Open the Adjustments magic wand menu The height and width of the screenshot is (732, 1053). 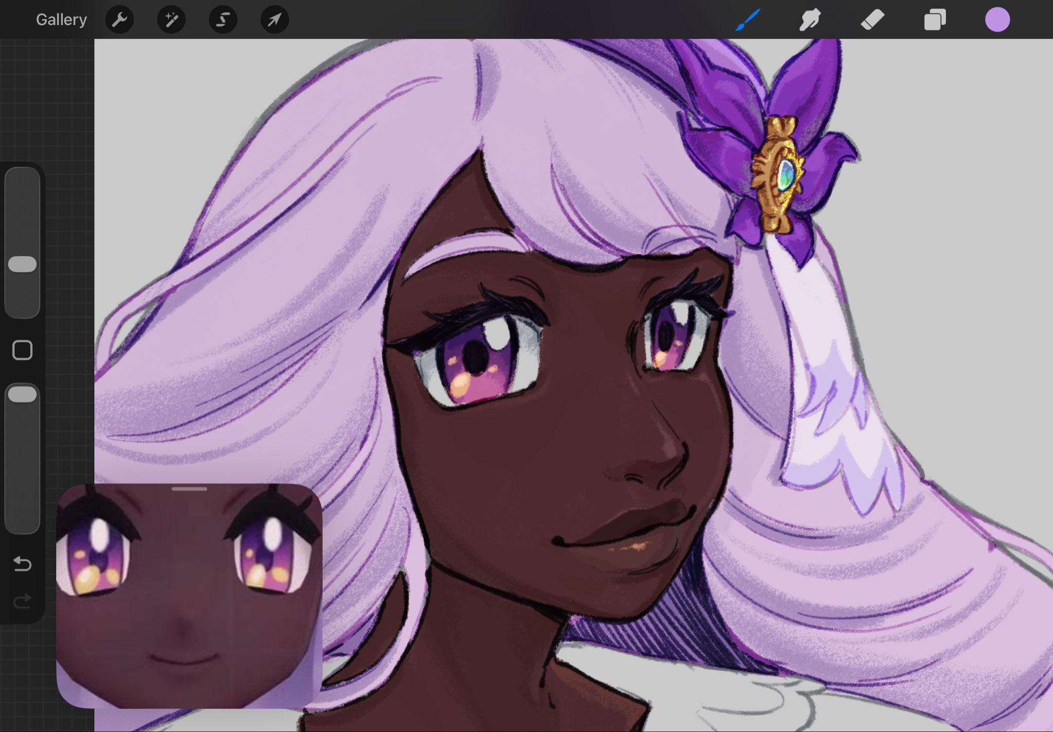point(171,20)
